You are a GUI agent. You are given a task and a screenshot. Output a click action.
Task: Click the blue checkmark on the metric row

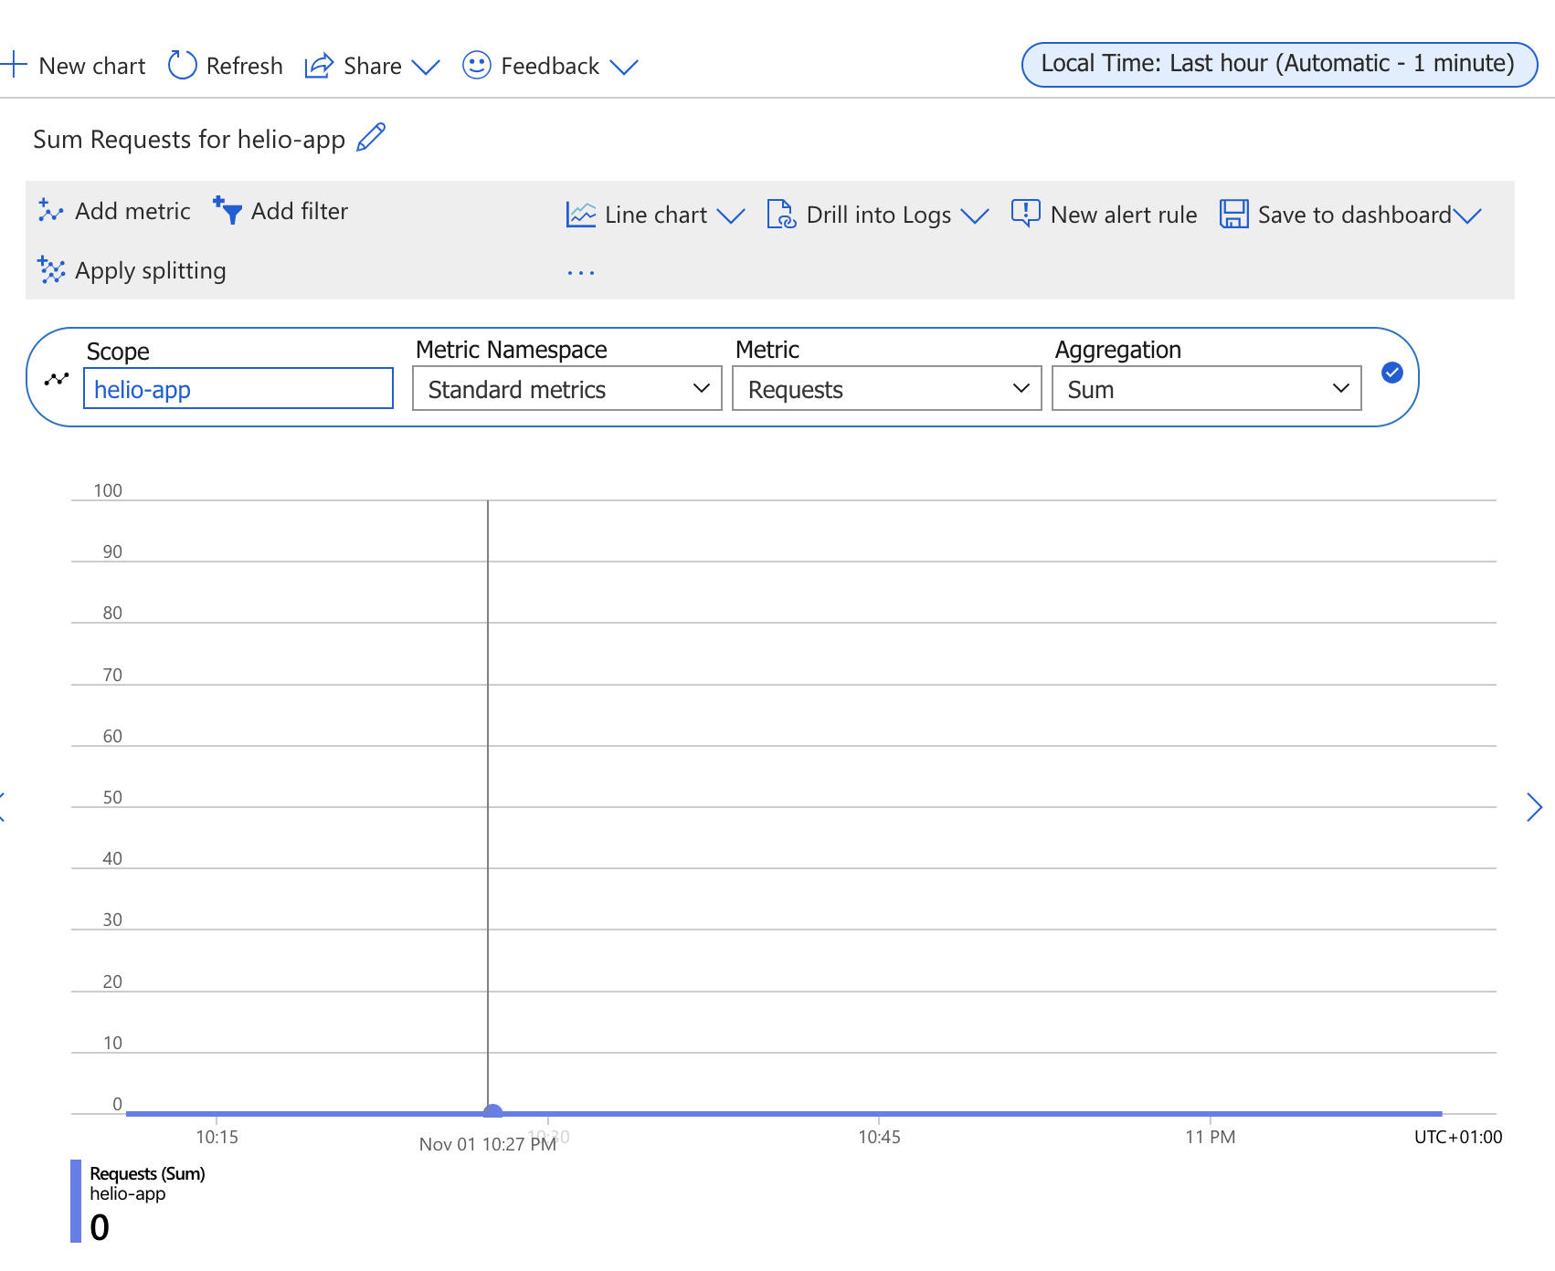coord(1391,373)
